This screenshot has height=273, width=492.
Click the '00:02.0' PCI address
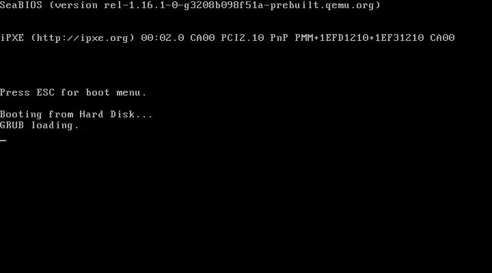[163, 38]
